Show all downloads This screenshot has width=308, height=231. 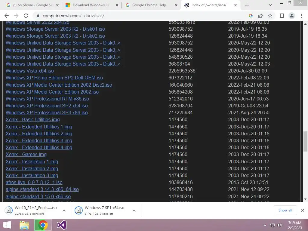[285, 210]
